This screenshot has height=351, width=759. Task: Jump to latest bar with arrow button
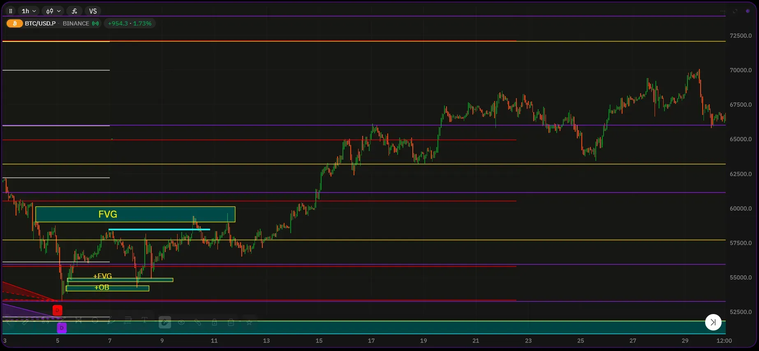tap(713, 322)
